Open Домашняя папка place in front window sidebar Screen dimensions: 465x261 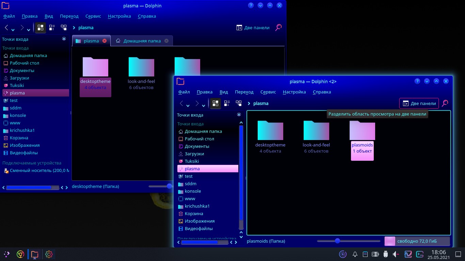[208, 131]
